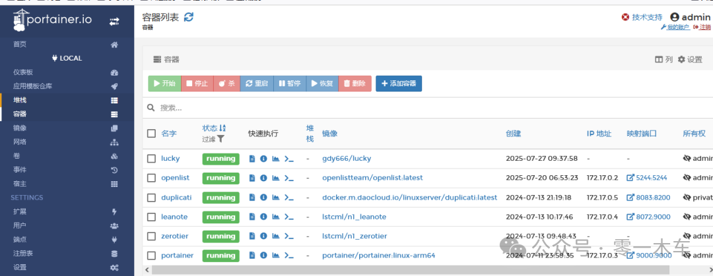Open console icon for zerotier container
This screenshot has width=713, height=276.
[289, 236]
